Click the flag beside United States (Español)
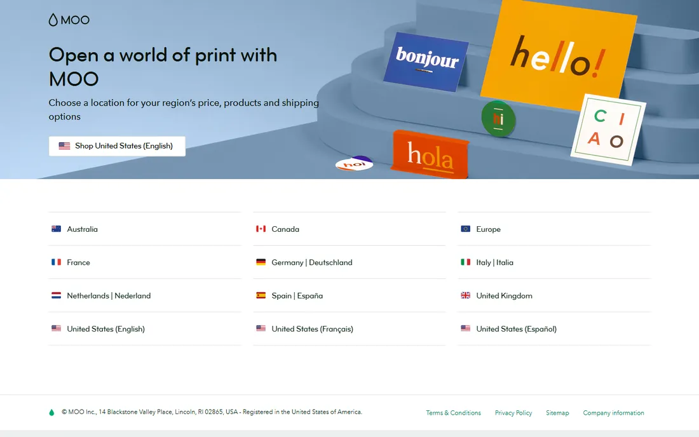Screen dimensions: 699x437 point(465,329)
